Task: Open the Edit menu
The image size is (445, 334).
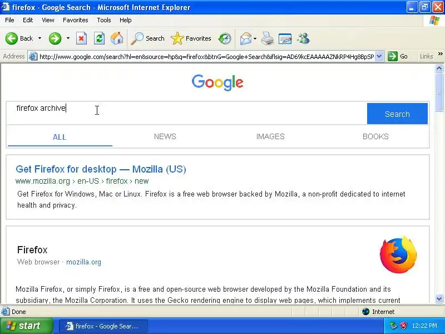Action: click(28, 20)
